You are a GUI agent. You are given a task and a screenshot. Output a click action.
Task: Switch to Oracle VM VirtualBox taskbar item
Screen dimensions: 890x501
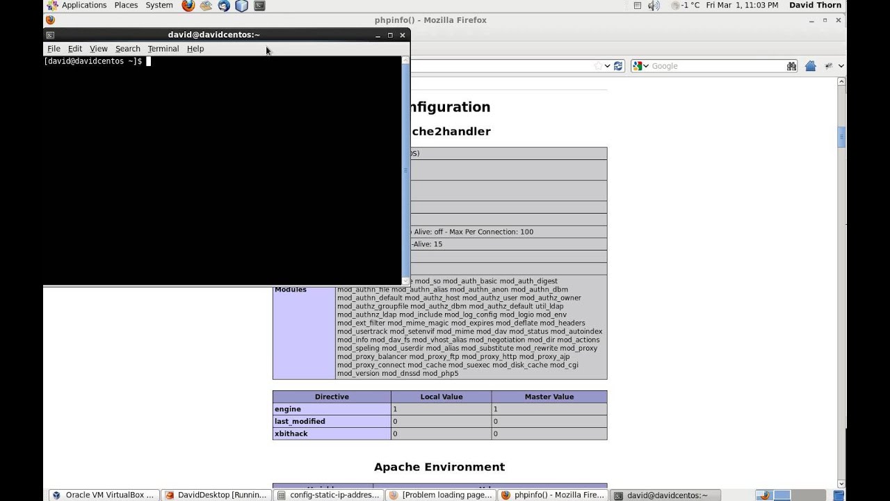pyautogui.click(x=104, y=495)
